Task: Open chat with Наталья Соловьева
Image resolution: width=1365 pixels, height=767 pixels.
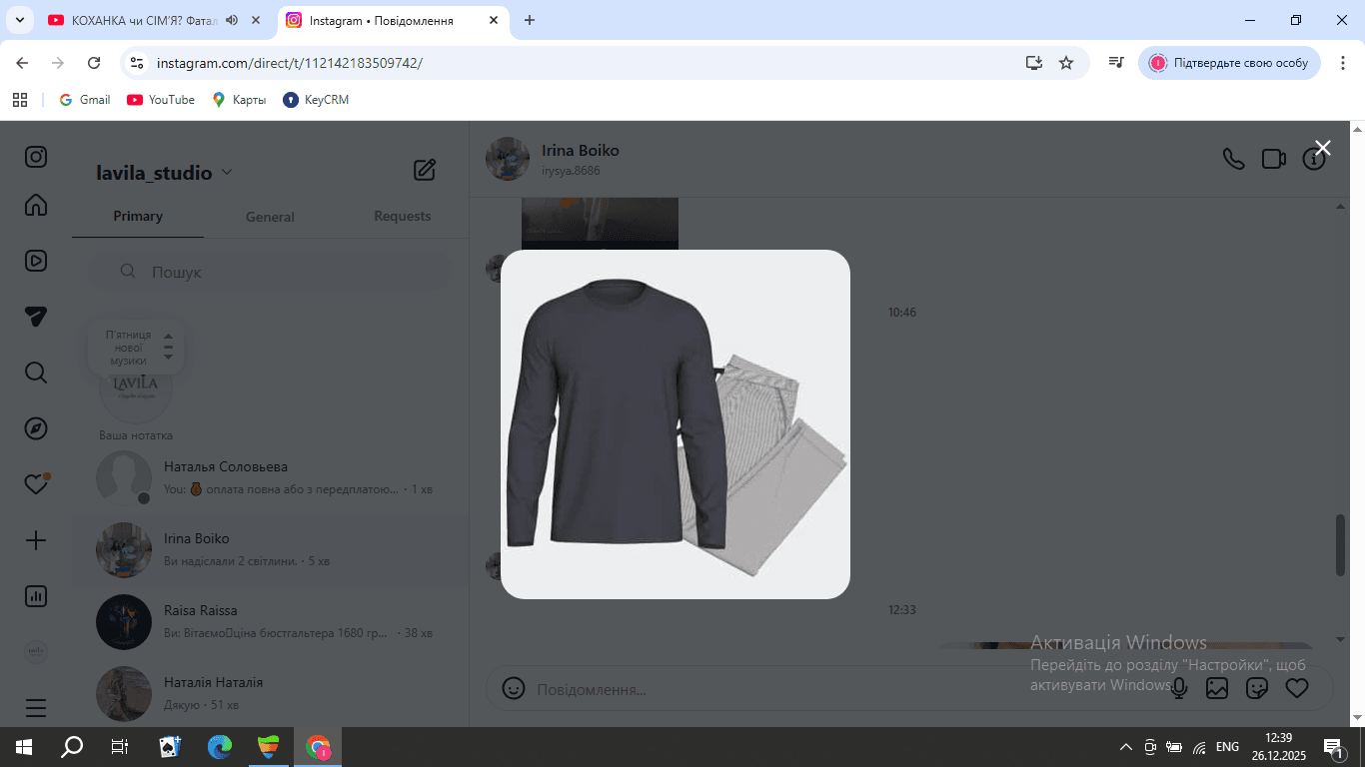Action: click(270, 477)
